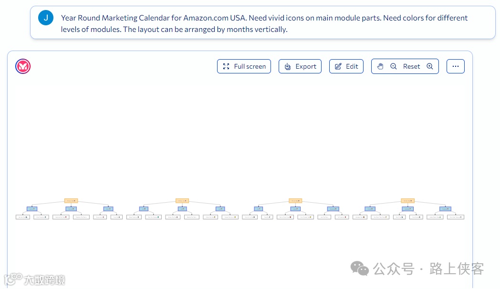
Task: Click the pink circular app logo
Action: click(23, 66)
